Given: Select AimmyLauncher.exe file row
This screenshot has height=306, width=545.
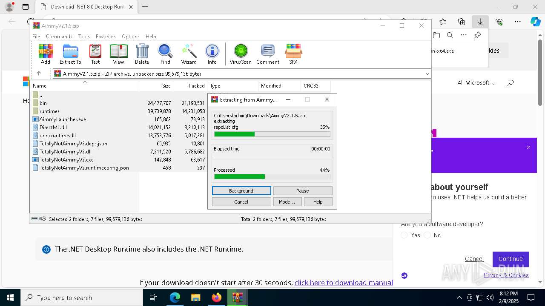Looking at the screenshot, I should point(119,119).
